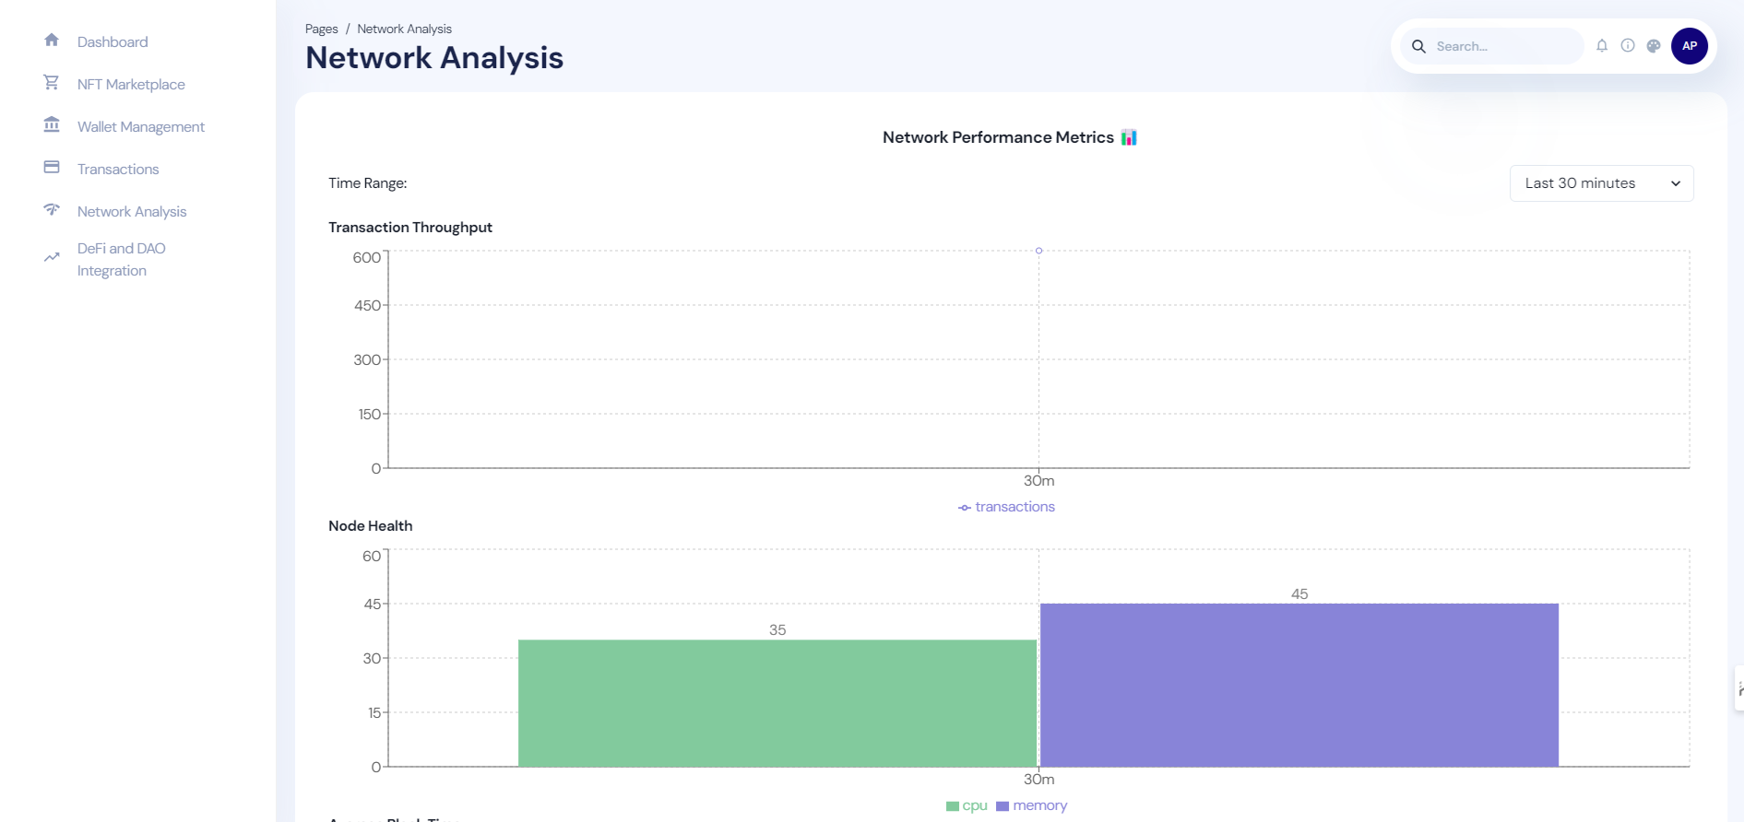The height and width of the screenshot is (822, 1744).
Task: Open the Last 30 minutes dropdown
Action: click(x=1601, y=183)
